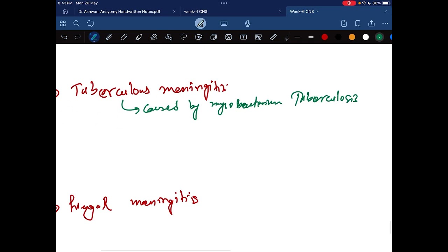Bookmark the current page
The image size is (448, 252).
(x=358, y=23)
